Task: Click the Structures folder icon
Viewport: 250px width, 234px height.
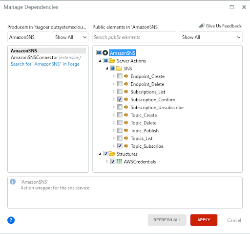Action: 112,154
